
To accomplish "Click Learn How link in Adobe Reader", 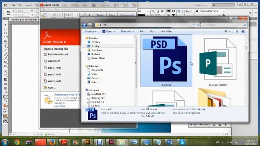I will [60, 106].
